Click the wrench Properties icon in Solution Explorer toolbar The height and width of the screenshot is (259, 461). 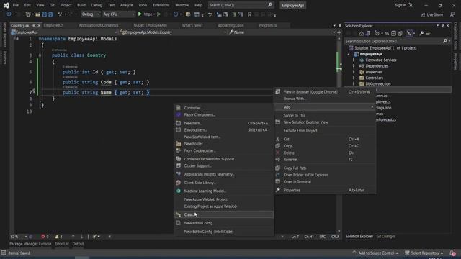point(421,34)
